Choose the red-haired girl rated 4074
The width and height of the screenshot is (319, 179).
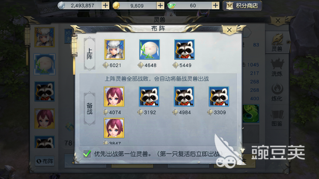tap(114, 96)
